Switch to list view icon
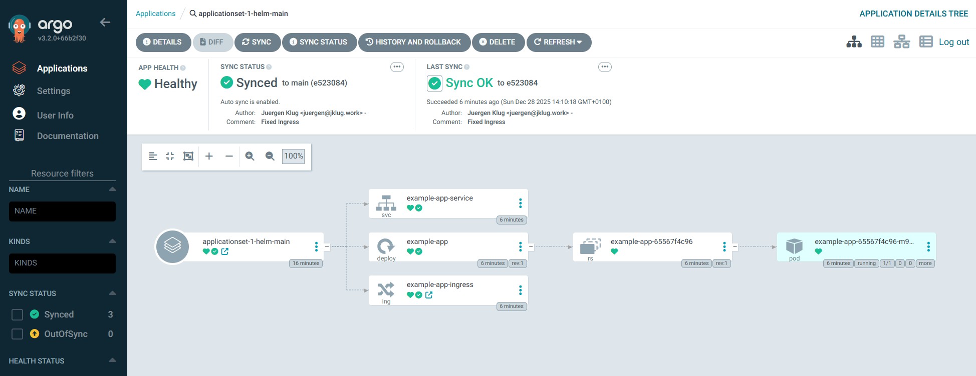Screen dimensions: 976x376 [x=925, y=42]
